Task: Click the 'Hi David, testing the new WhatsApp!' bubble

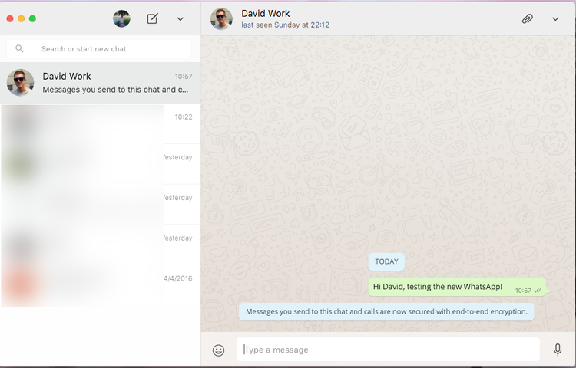Action: 438,287
